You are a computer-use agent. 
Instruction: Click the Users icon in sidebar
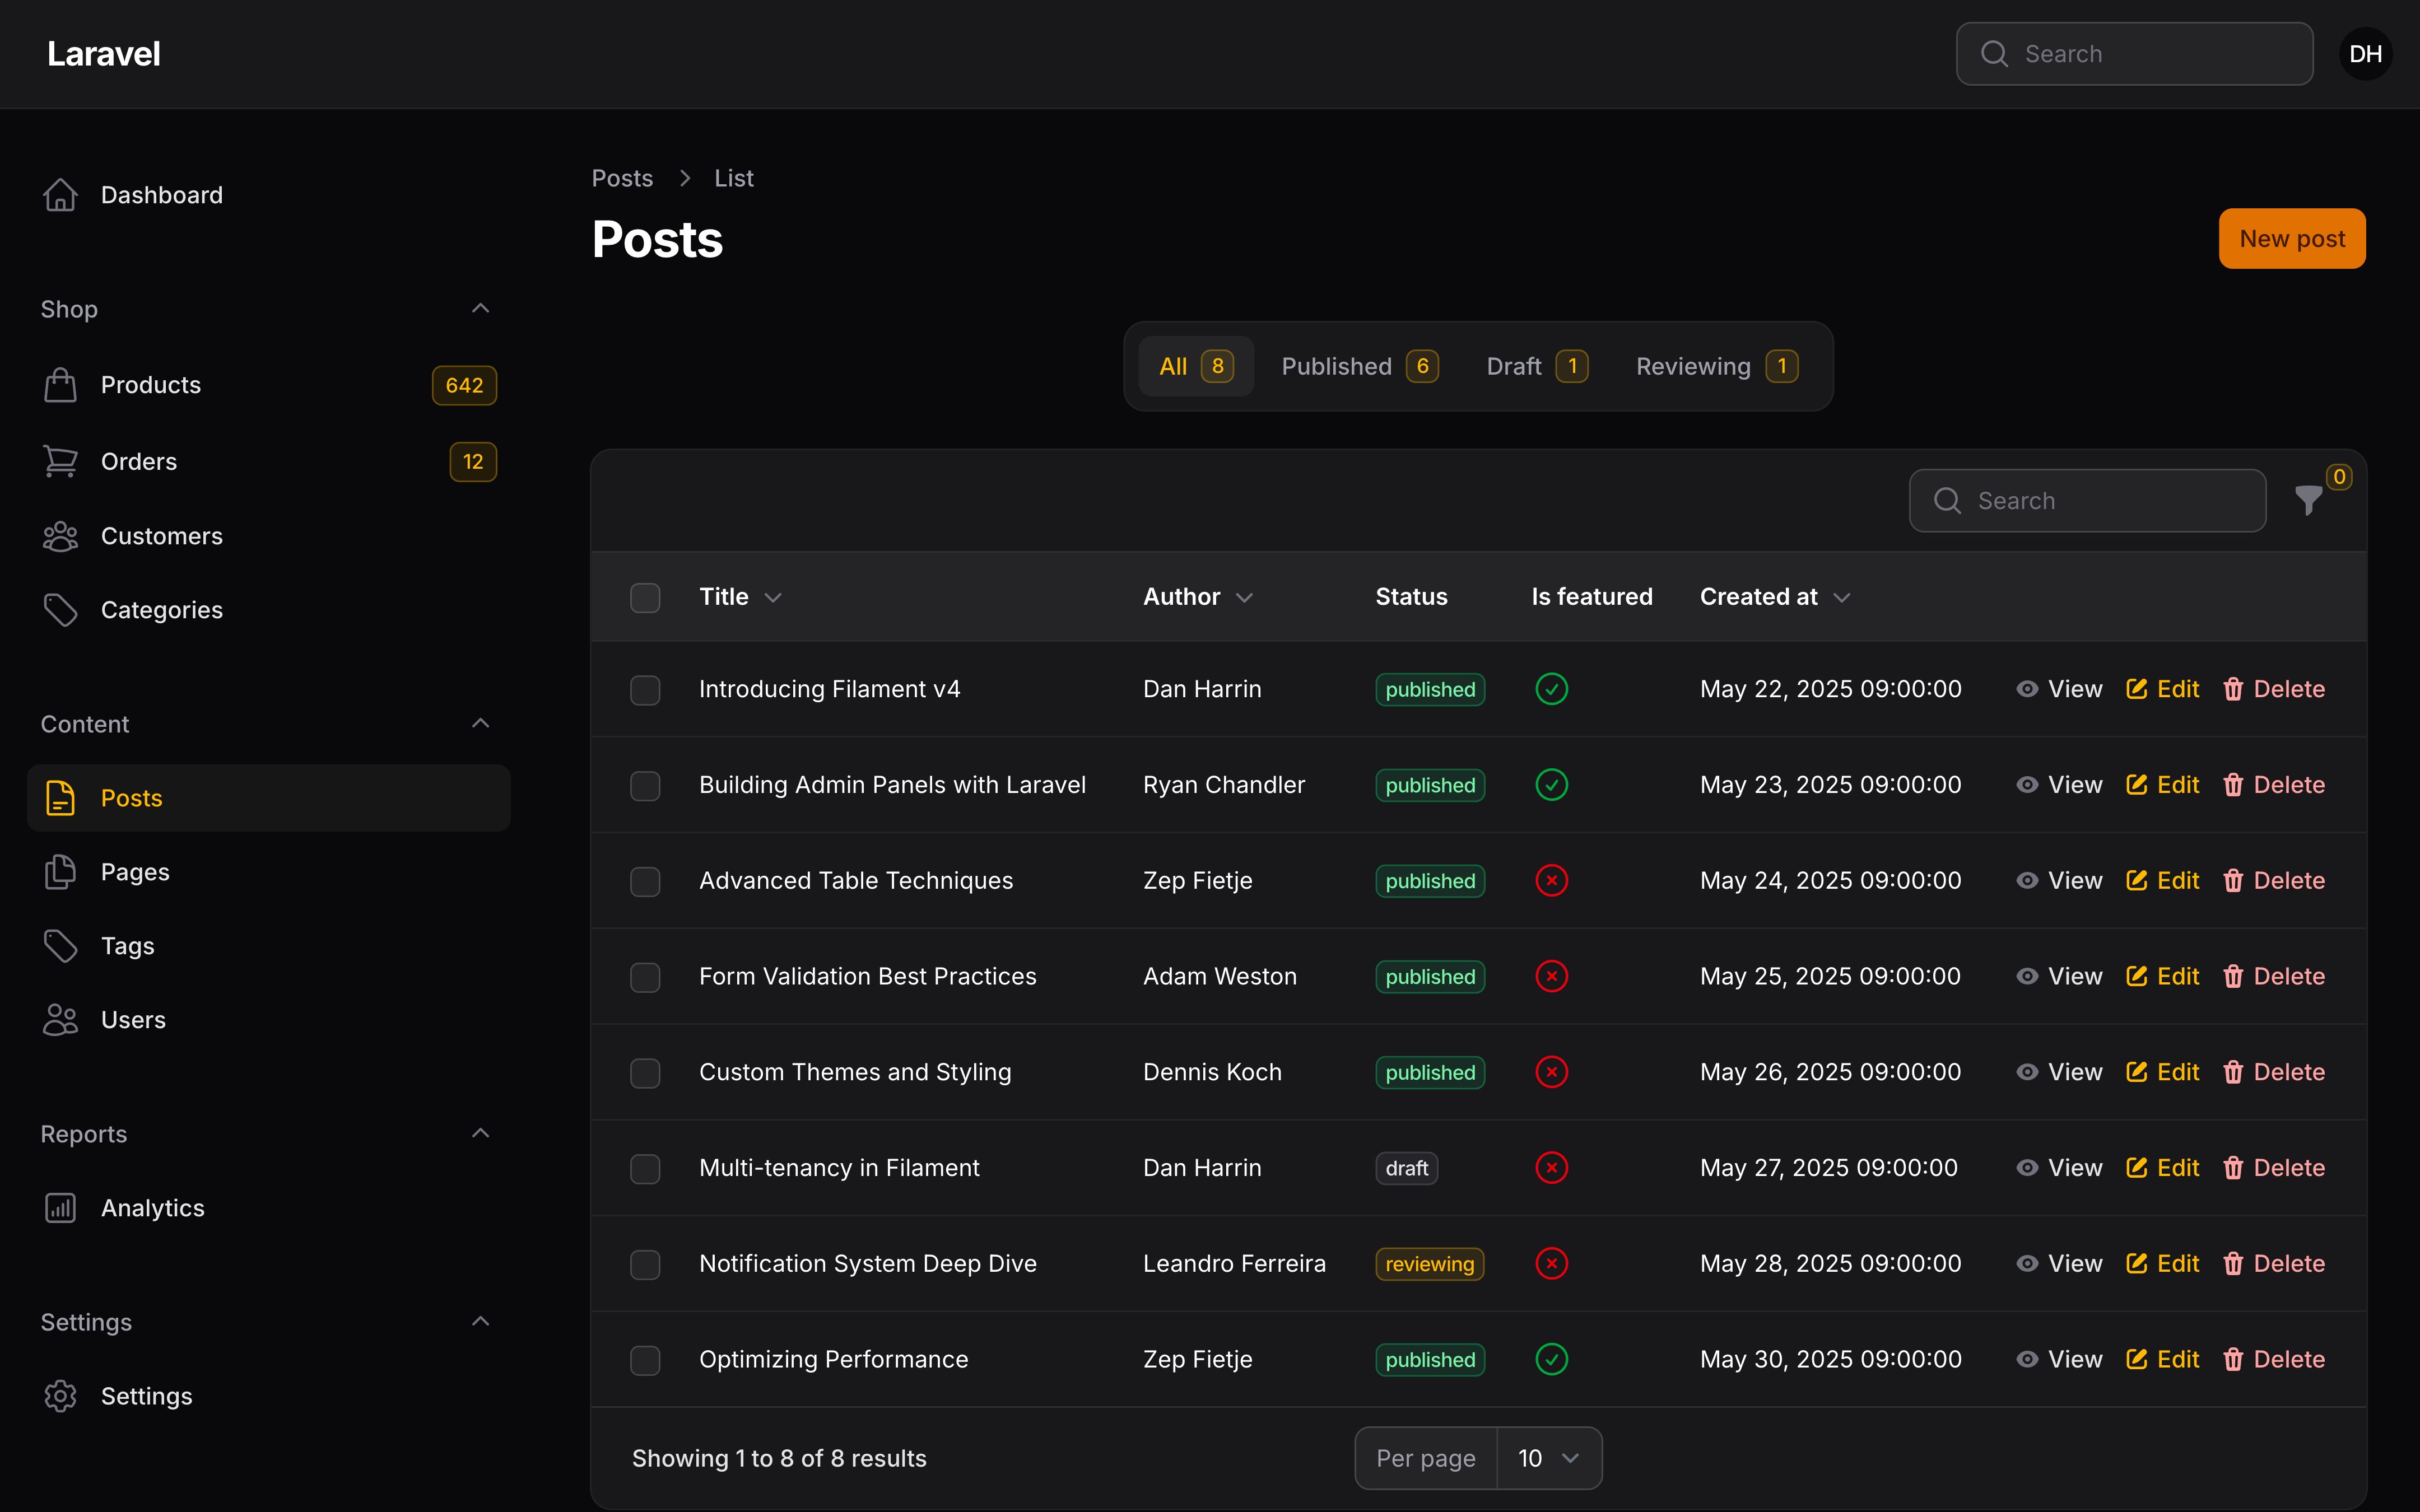(60, 1020)
